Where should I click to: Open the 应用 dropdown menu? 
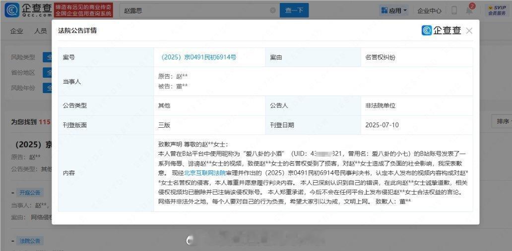pyautogui.click(x=394, y=11)
